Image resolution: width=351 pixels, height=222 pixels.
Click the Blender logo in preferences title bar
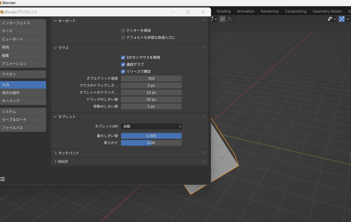[x=2, y=12]
